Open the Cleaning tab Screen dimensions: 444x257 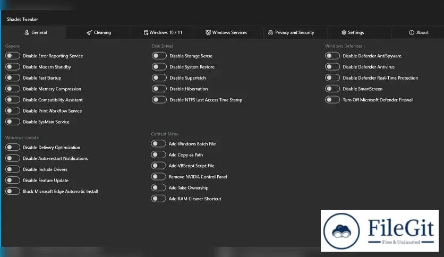pos(99,32)
